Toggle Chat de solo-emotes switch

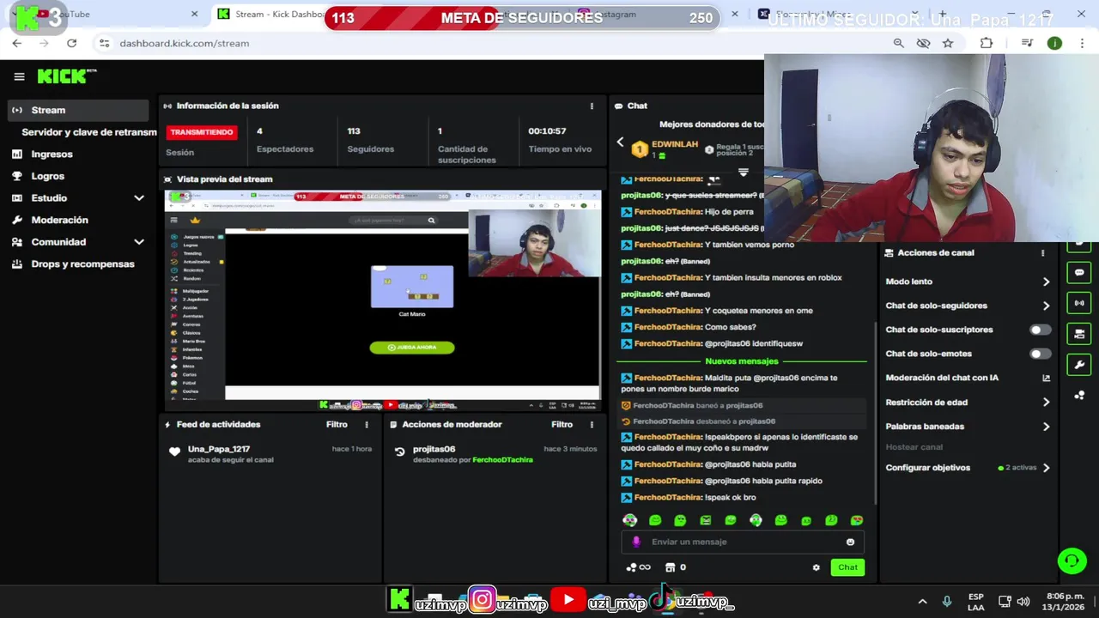1040,354
